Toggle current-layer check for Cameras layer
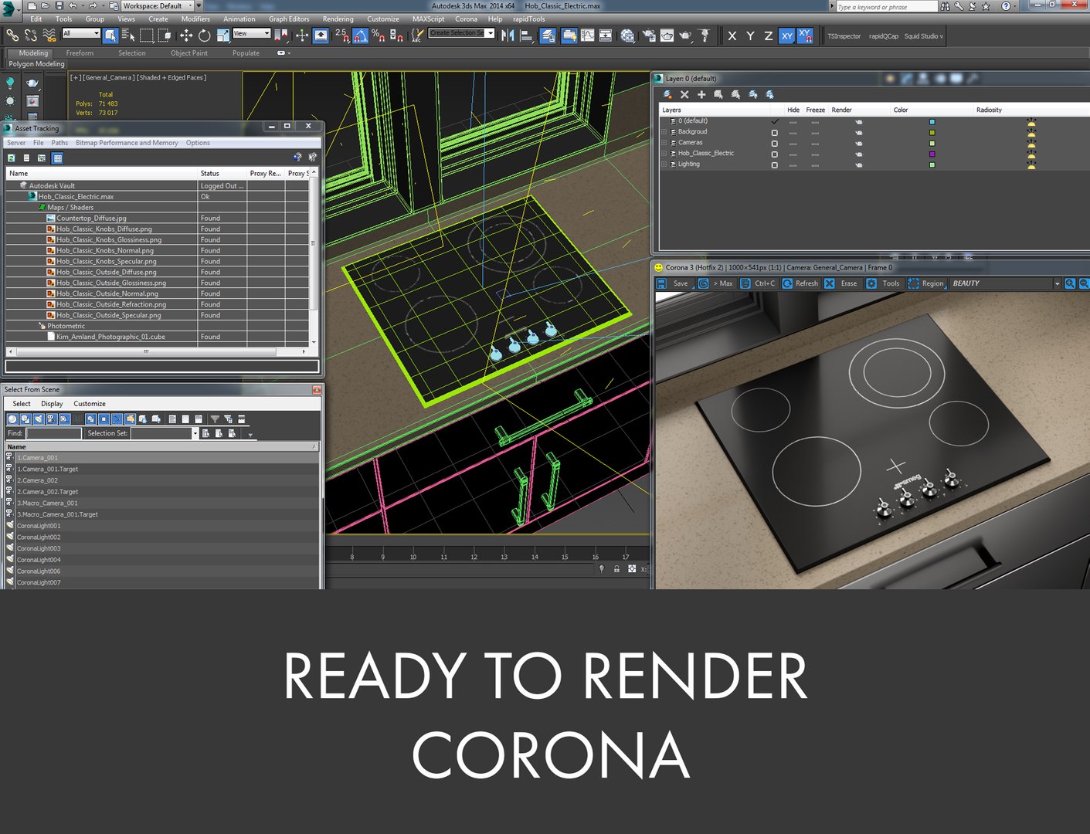 775,143
